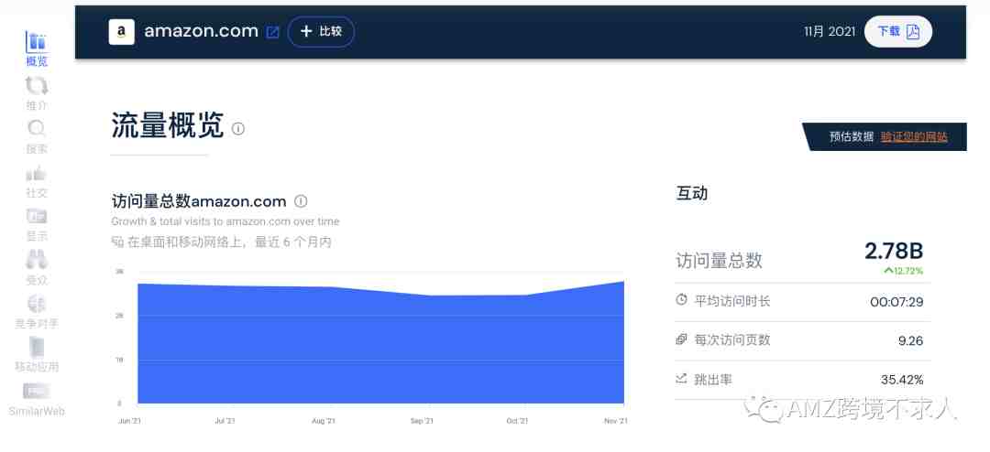
Task: Open the 移动应用 mobile apps icon
Action: click(x=37, y=348)
